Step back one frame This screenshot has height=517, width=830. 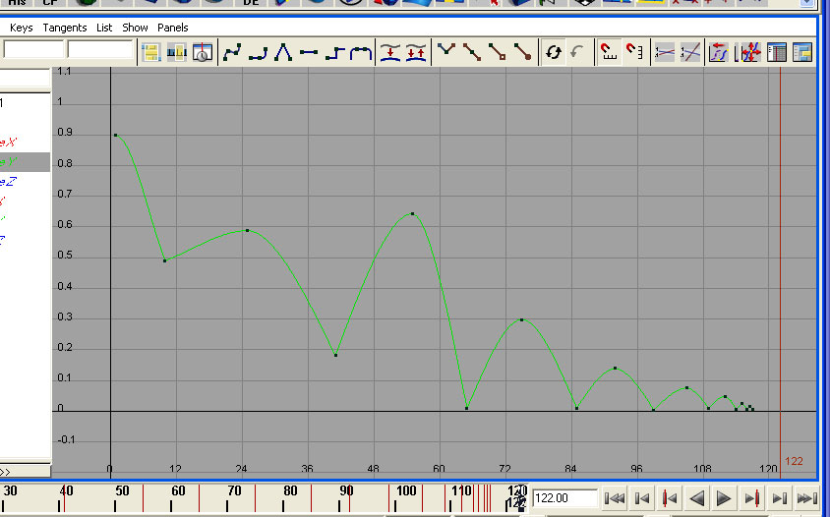[x=642, y=498]
